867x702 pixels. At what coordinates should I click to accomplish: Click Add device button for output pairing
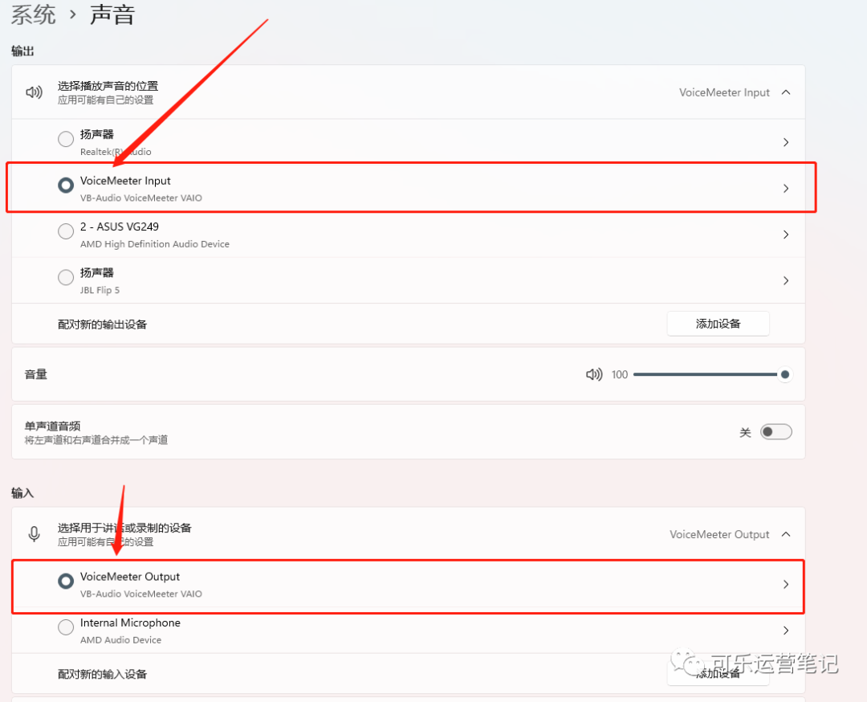718,324
